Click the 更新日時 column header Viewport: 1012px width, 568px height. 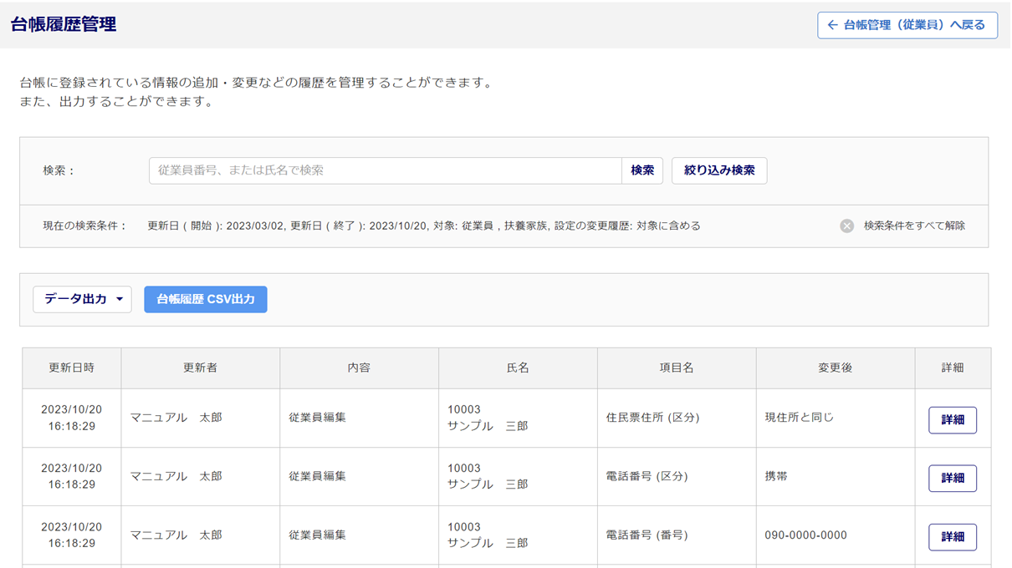tap(72, 368)
